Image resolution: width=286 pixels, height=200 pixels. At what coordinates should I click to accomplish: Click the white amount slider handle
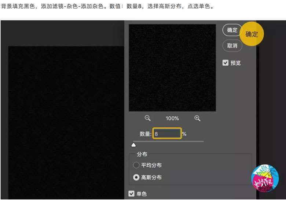click(x=133, y=145)
